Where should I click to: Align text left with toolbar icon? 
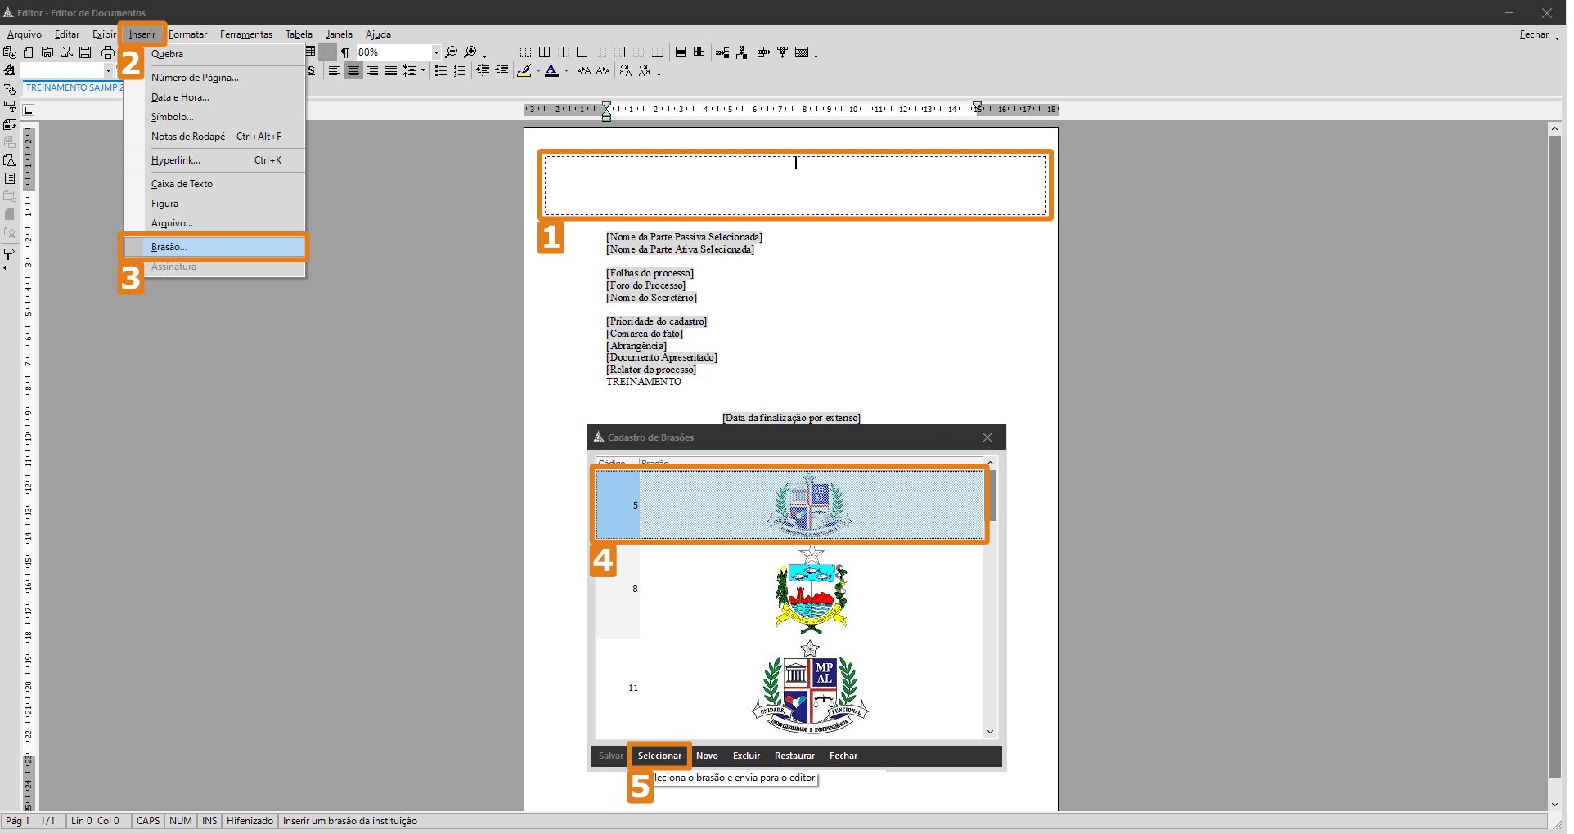pyautogui.click(x=334, y=71)
